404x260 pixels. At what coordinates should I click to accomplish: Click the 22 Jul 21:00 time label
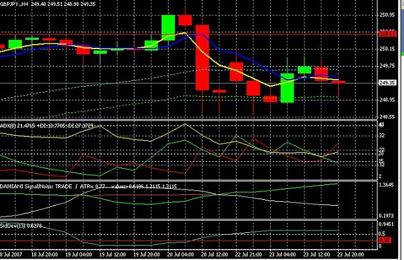click(248, 255)
